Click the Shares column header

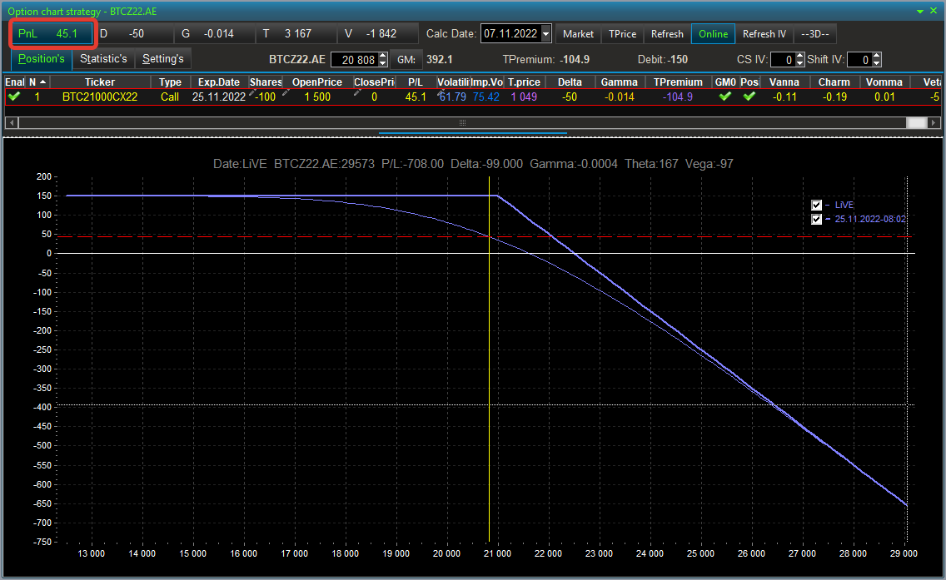tap(266, 82)
